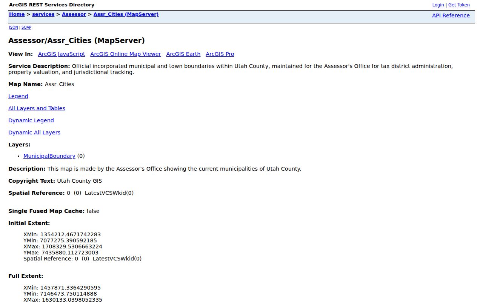Open the Login link
483x302 pixels.
click(438, 5)
